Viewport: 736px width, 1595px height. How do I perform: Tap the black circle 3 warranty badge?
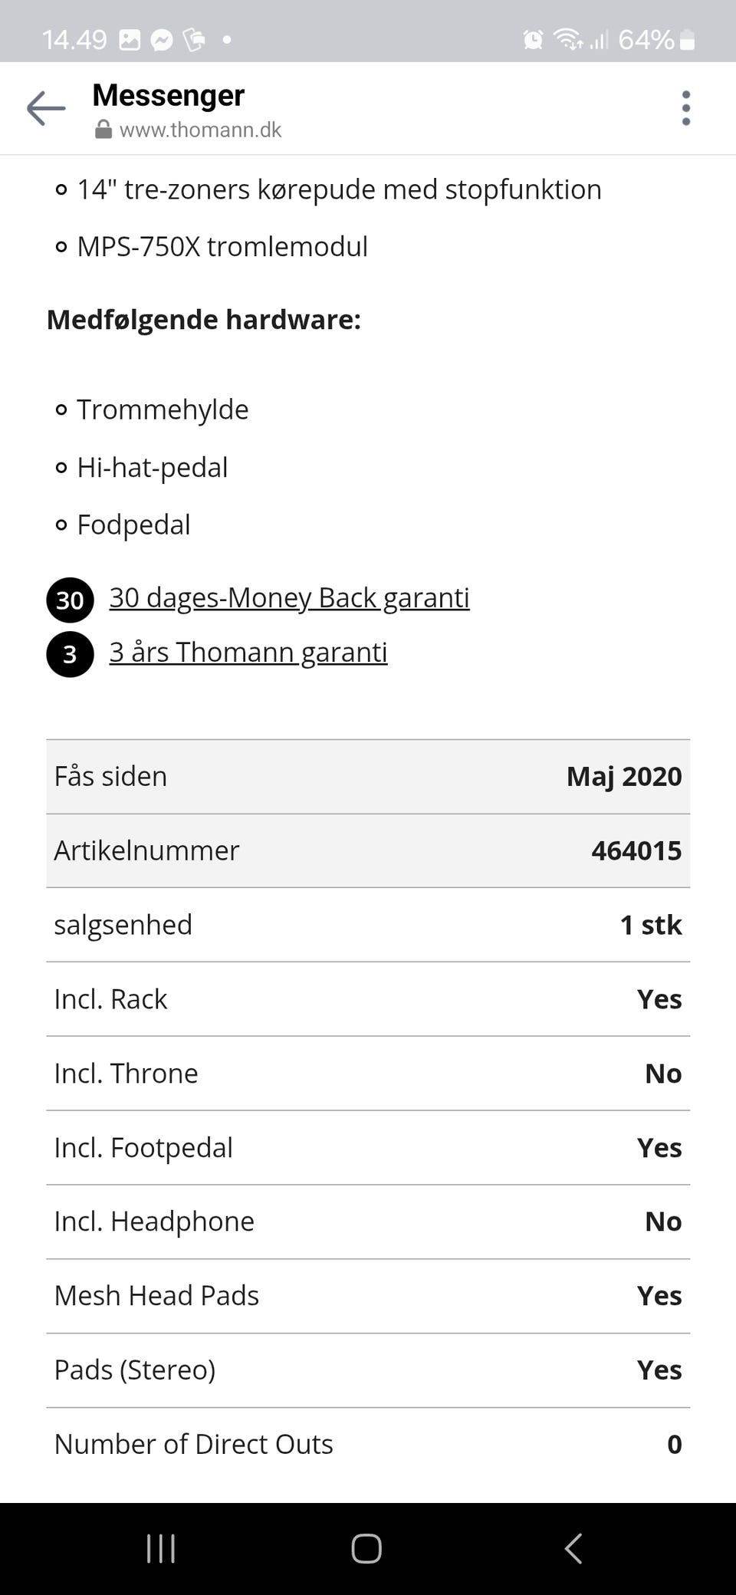tap(70, 654)
